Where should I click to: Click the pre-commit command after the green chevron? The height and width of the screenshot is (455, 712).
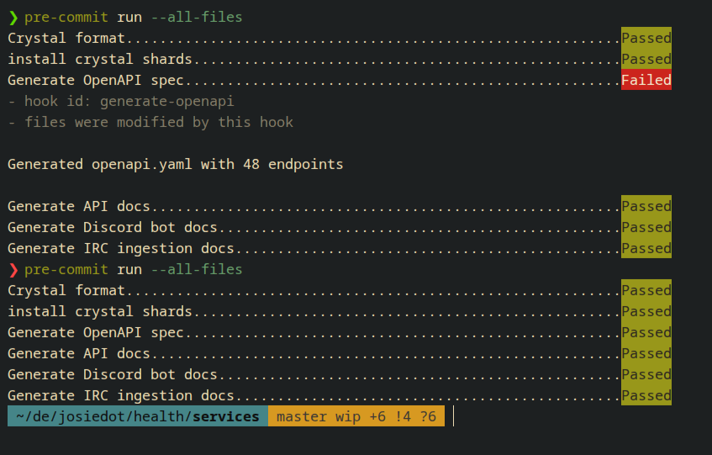[133, 17]
